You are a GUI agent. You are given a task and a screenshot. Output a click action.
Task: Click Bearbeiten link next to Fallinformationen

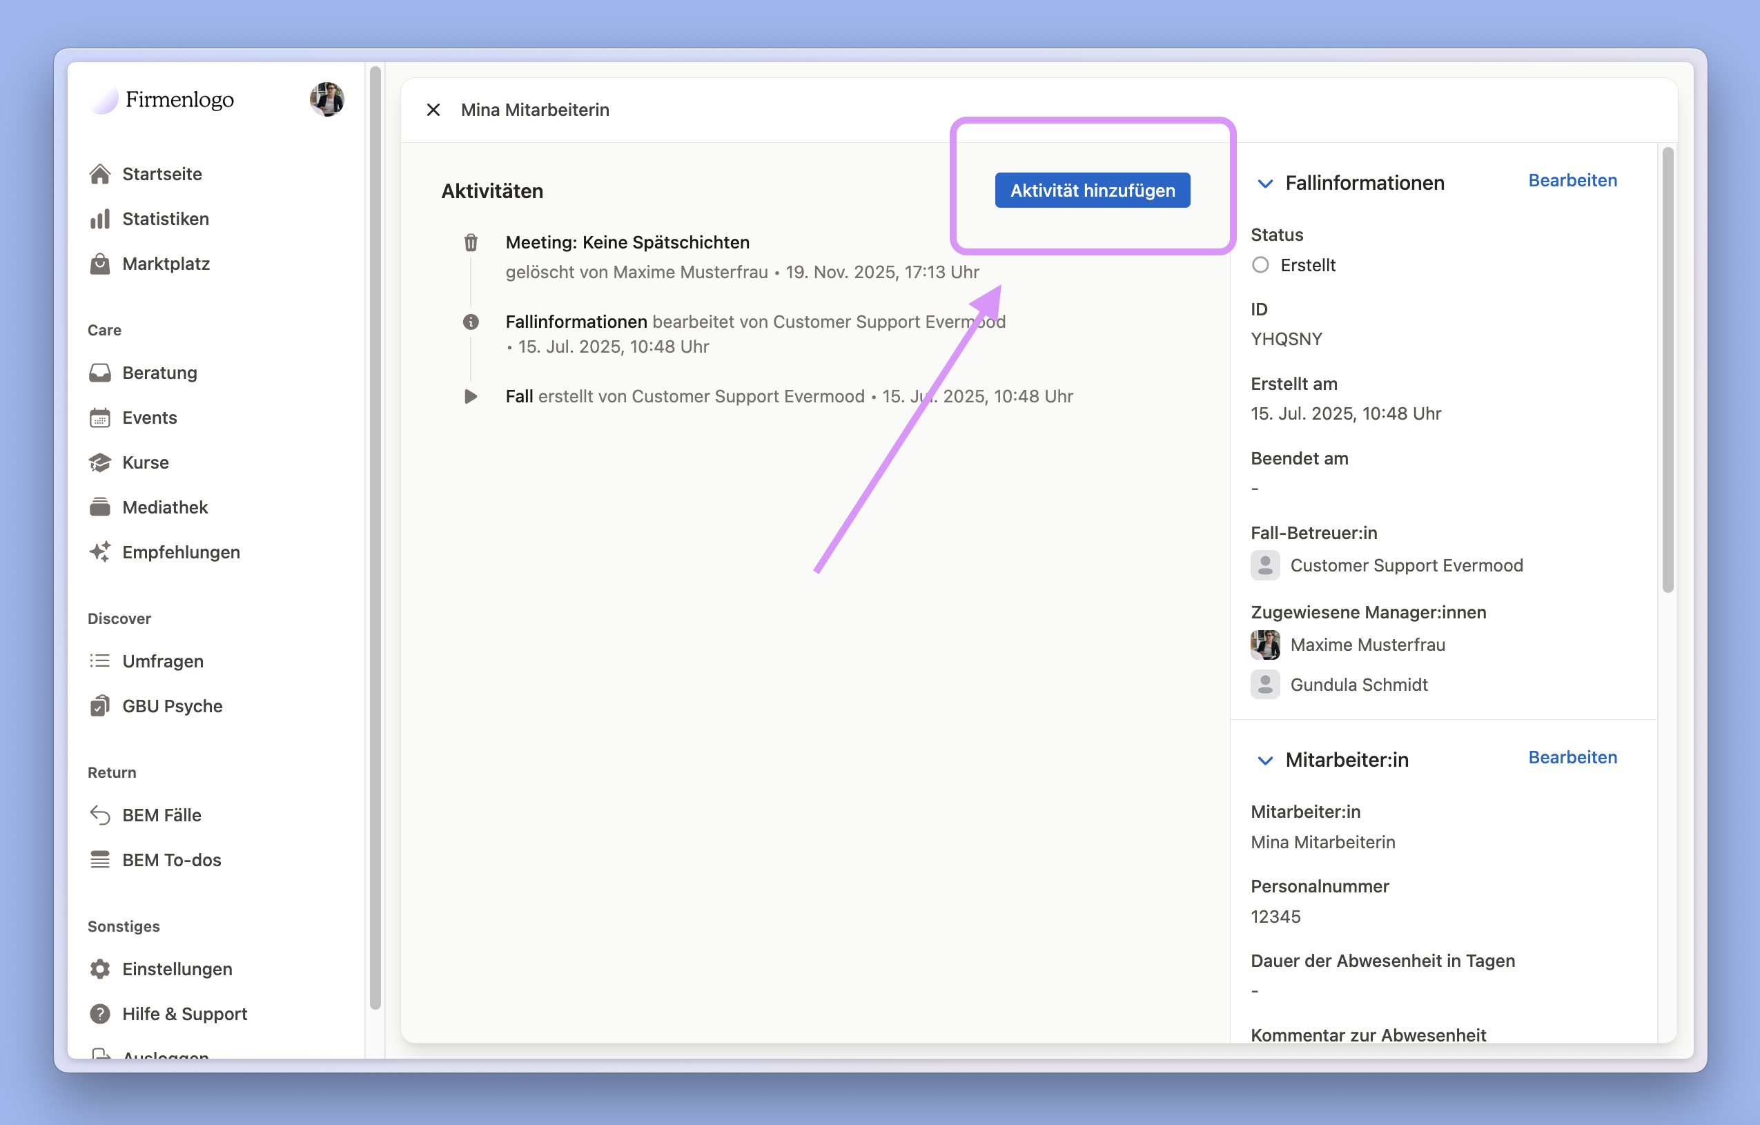(x=1572, y=181)
